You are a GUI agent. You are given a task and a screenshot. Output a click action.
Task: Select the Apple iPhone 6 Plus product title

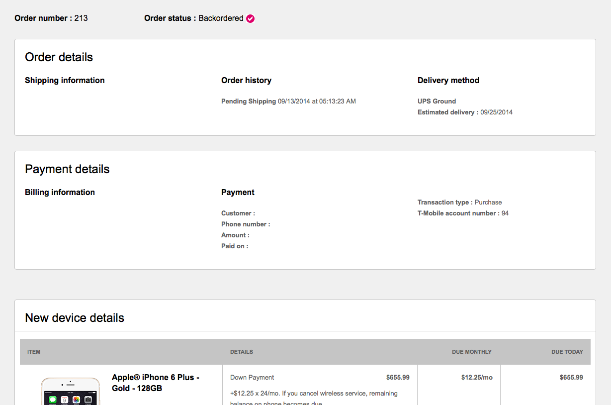click(x=156, y=383)
